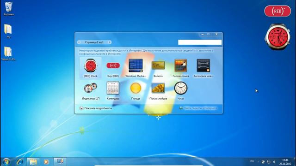Select the Buy (RED) gadget
The width and height of the screenshot is (296, 166).
(113, 68)
